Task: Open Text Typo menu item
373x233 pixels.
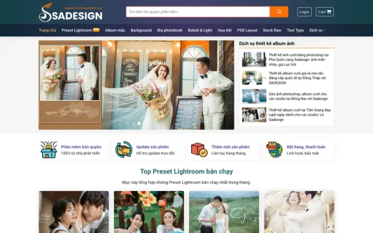Action: point(295,30)
